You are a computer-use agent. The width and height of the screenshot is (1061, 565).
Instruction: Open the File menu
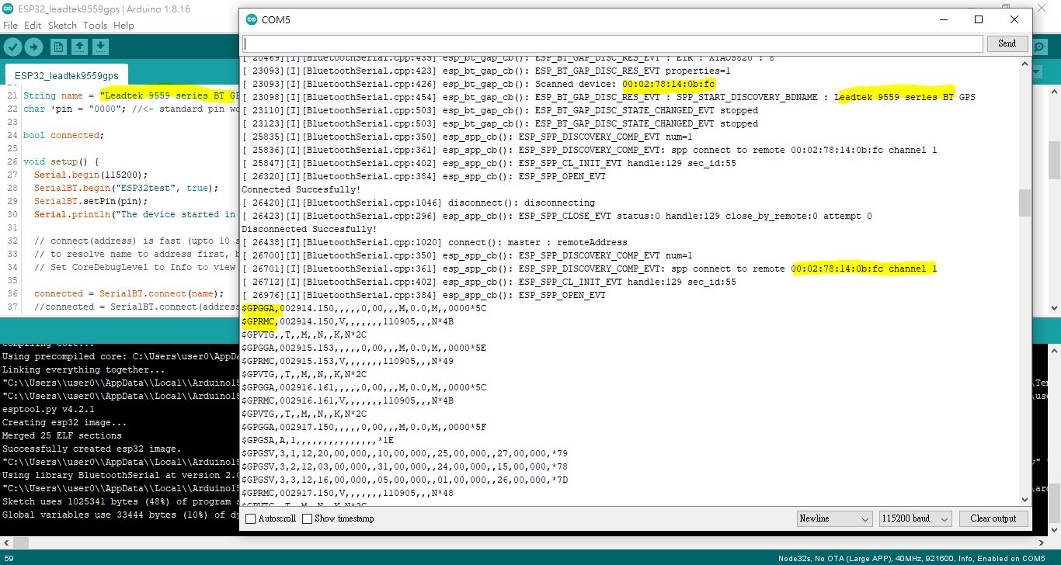11,25
